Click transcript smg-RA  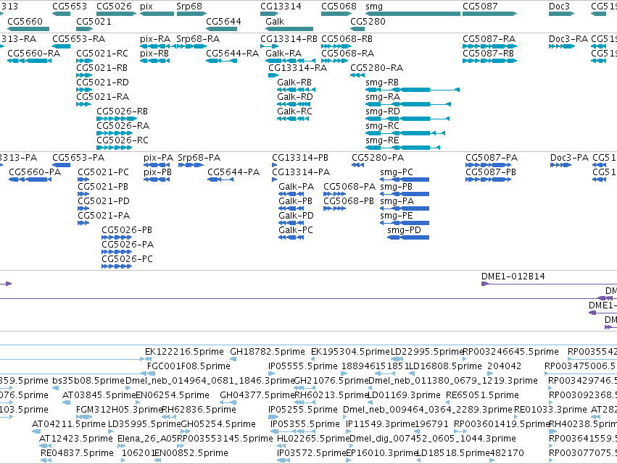click(x=408, y=104)
